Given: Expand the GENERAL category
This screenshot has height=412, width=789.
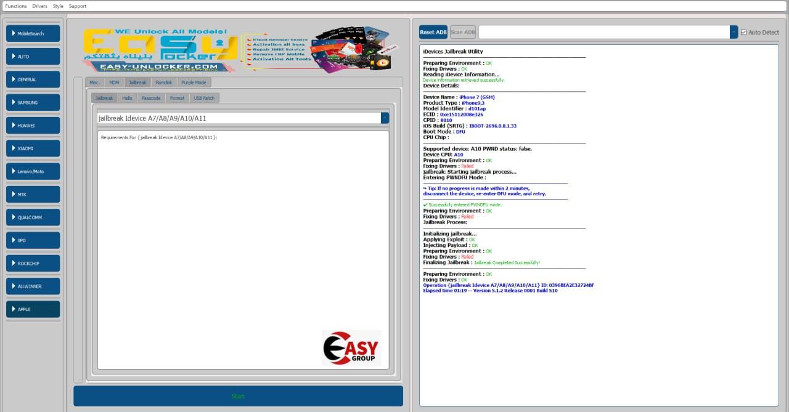Looking at the screenshot, I should click(33, 79).
